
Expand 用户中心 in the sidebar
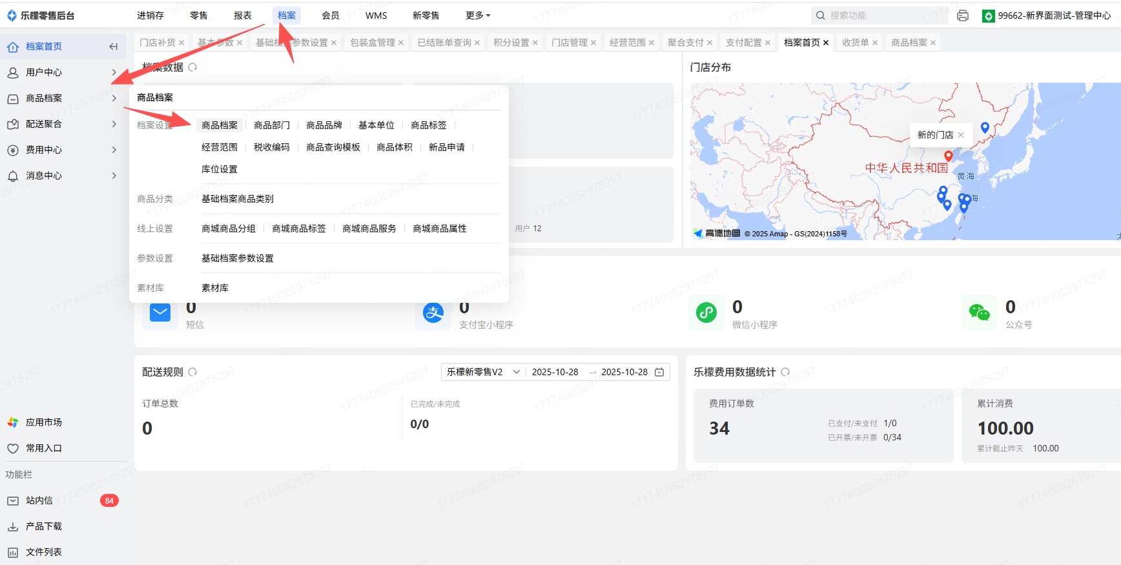[x=63, y=72]
